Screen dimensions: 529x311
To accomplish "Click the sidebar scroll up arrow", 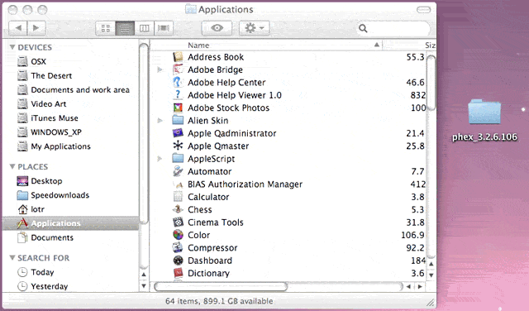I will (143, 275).
